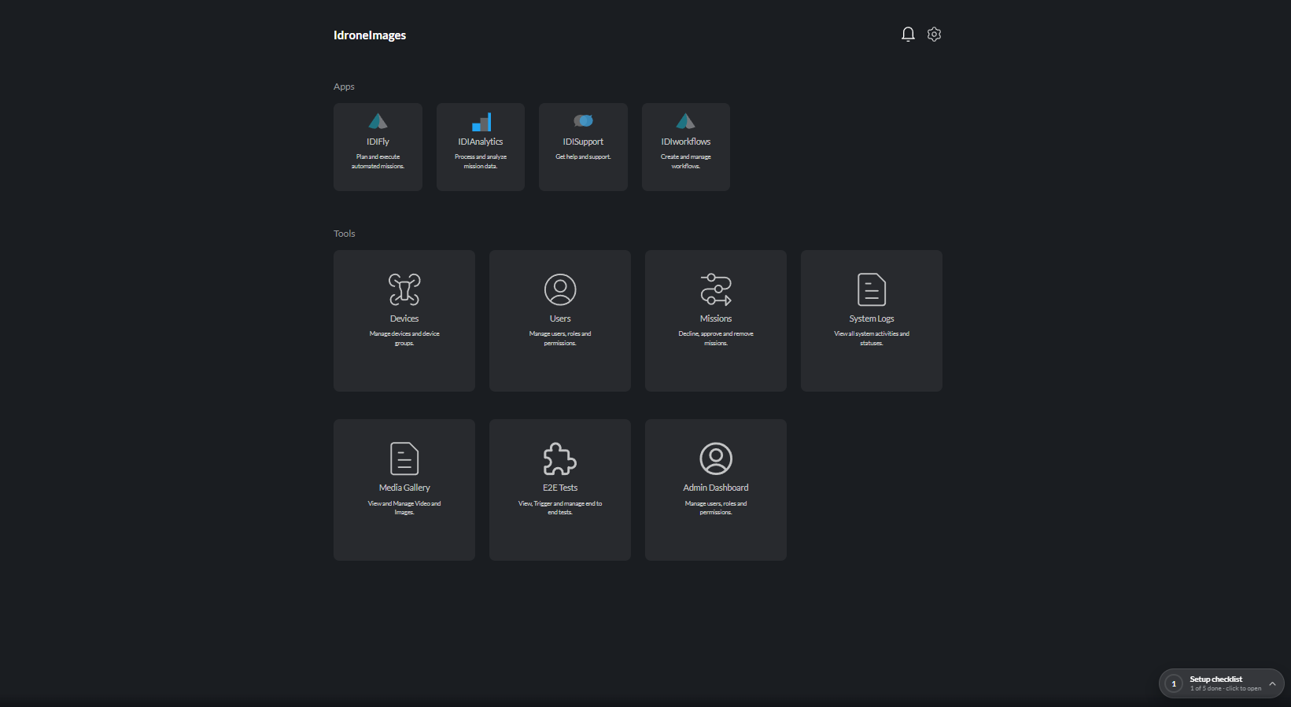Click 'Get help and support' description
This screenshot has width=1291, height=707.
(583, 156)
